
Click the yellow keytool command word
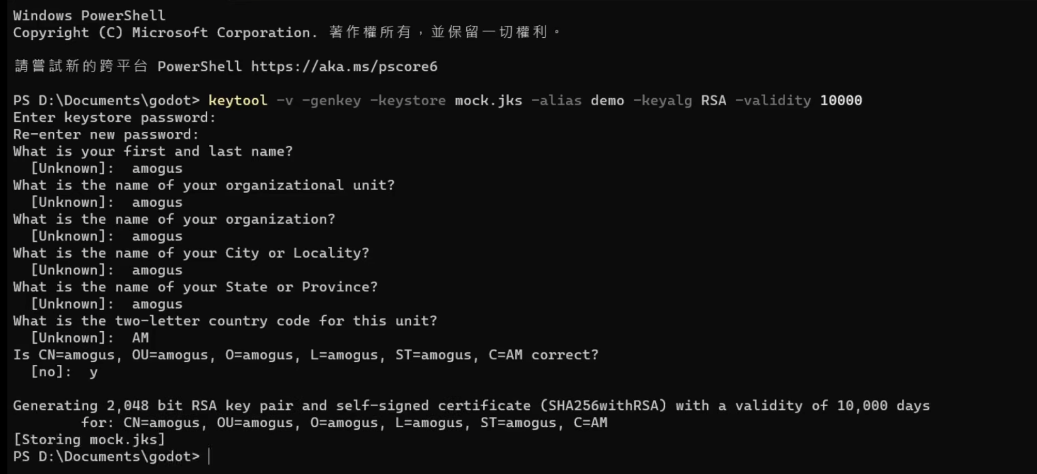point(238,100)
